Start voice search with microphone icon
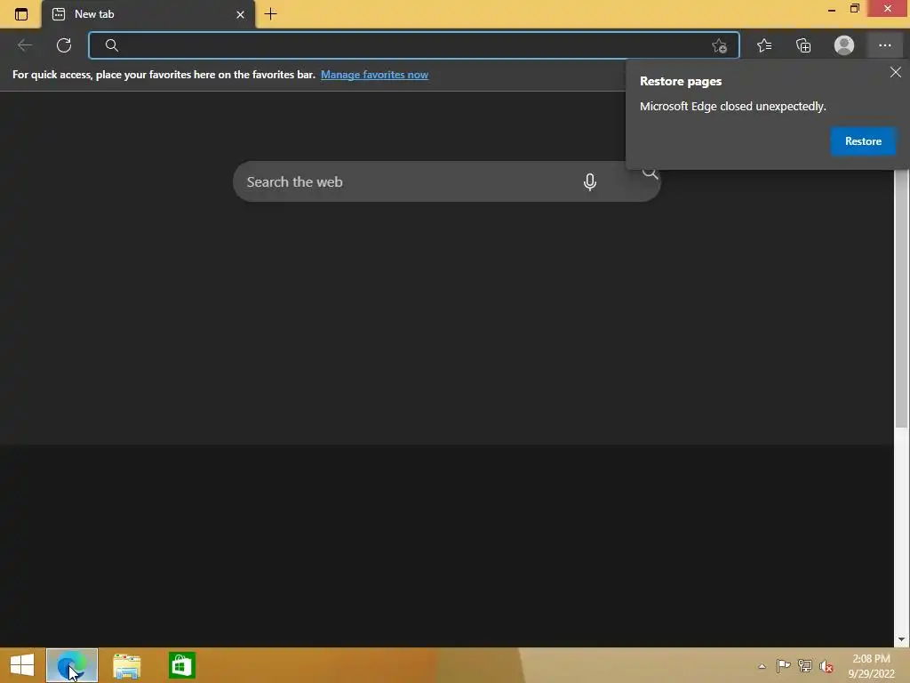Screen dimensions: 910x683 pos(590,181)
